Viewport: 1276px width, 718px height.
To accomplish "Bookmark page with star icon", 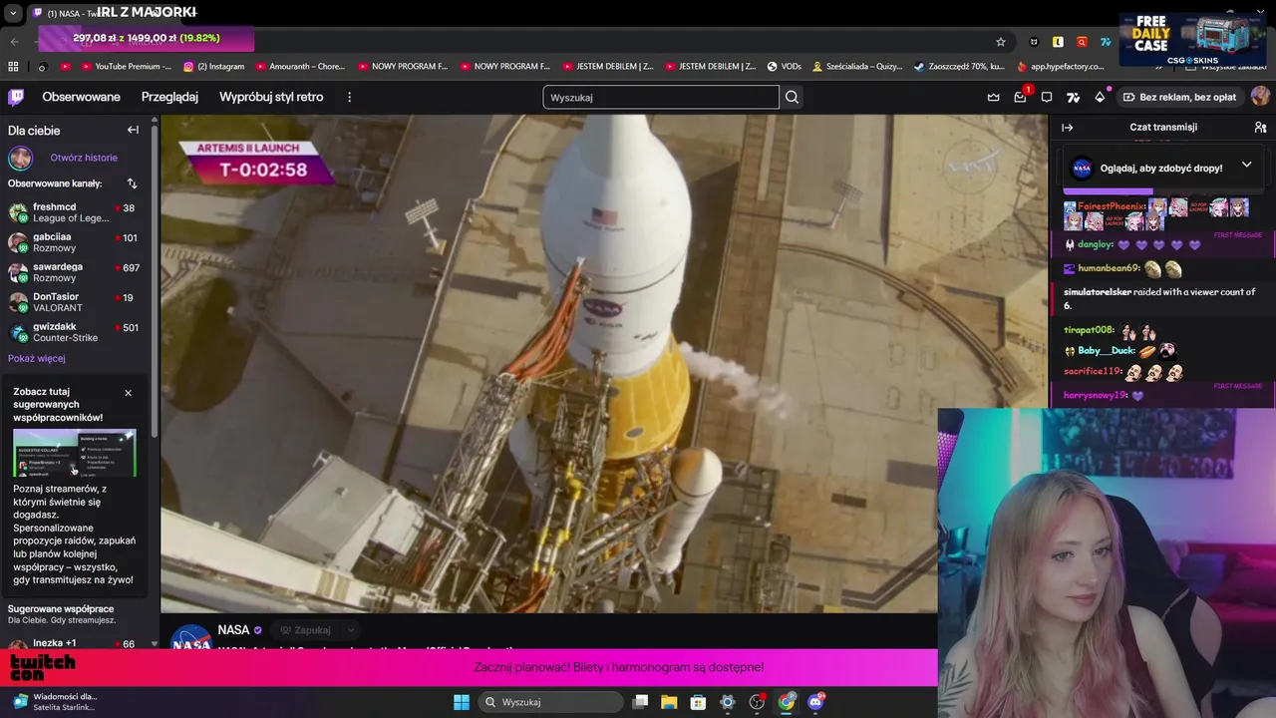I will 1000,42.
